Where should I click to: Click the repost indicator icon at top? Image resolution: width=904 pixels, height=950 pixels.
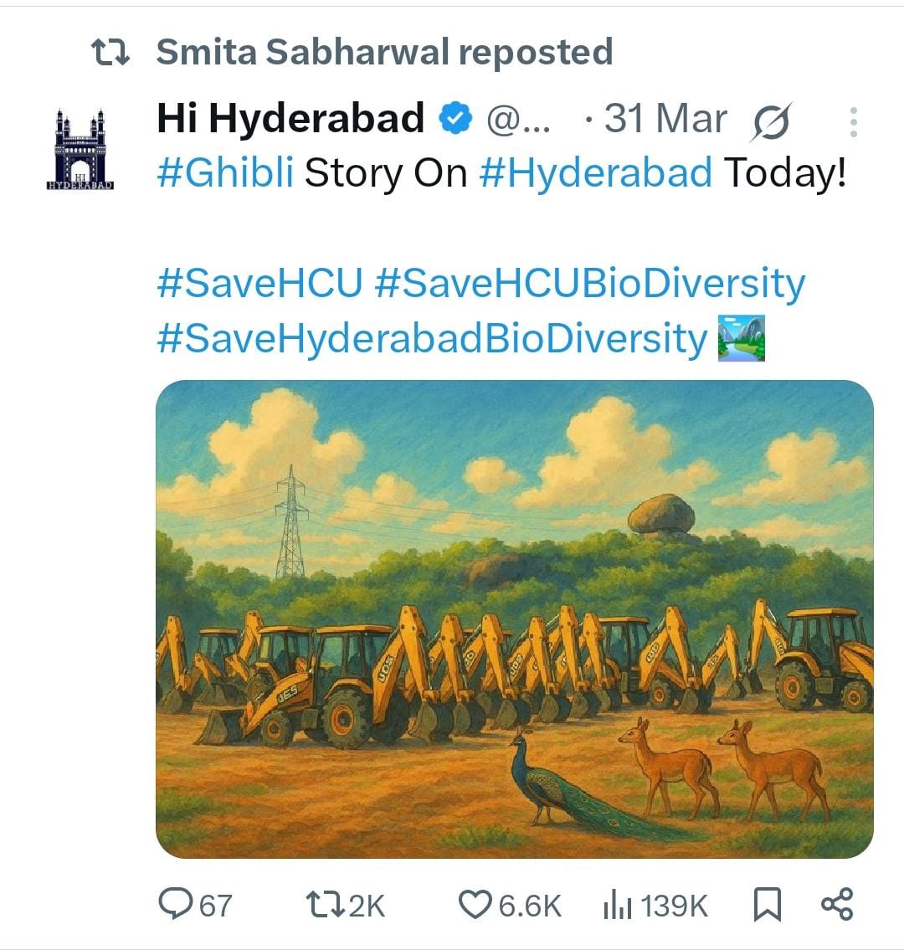coord(110,53)
